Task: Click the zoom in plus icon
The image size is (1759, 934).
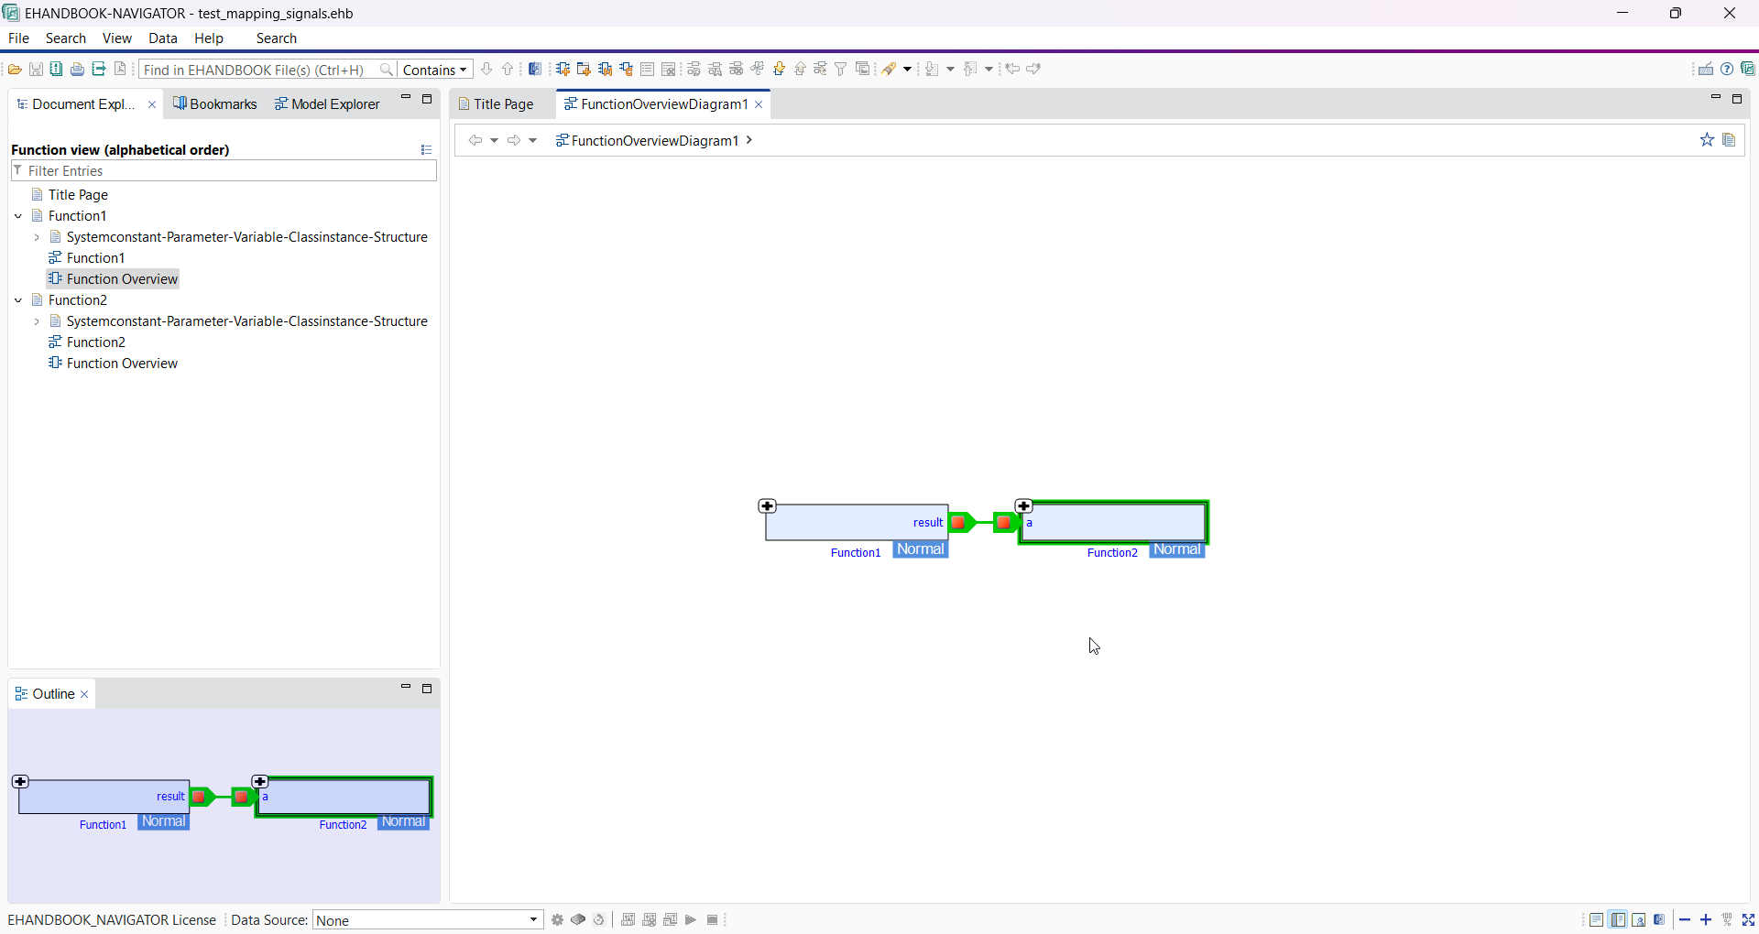Action: (1706, 920)
